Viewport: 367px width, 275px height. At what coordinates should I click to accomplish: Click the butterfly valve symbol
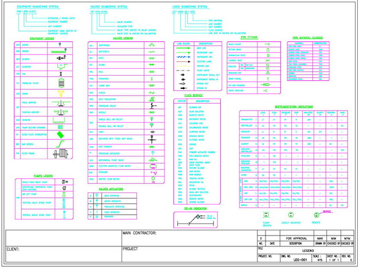pyautogui.click(x=152, y=51)
